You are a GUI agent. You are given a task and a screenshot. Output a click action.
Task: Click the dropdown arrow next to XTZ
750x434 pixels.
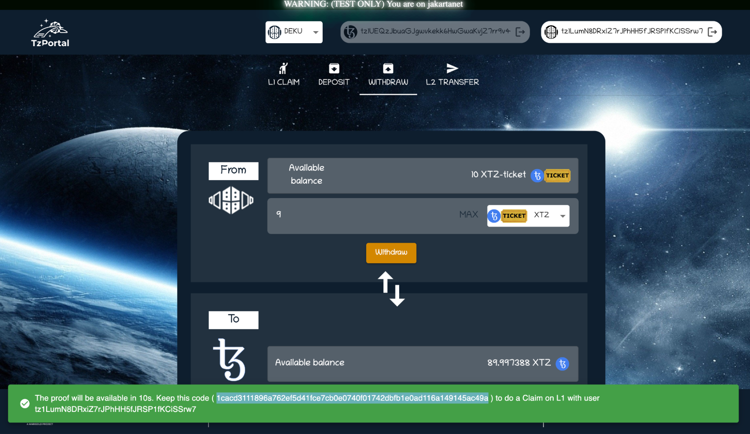click(562, 216)
